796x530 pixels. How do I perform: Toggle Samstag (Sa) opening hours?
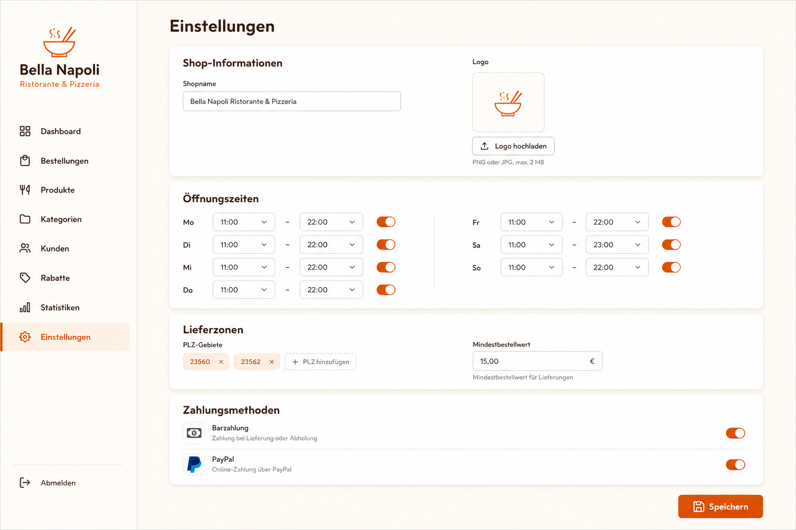(672, 245)
